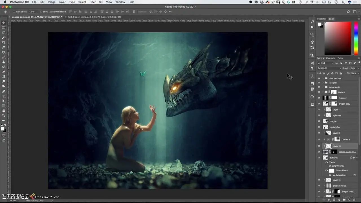This screenshot has width=361, height=203.
Task: Click the red color picker field
Action: tap(338, 38)
